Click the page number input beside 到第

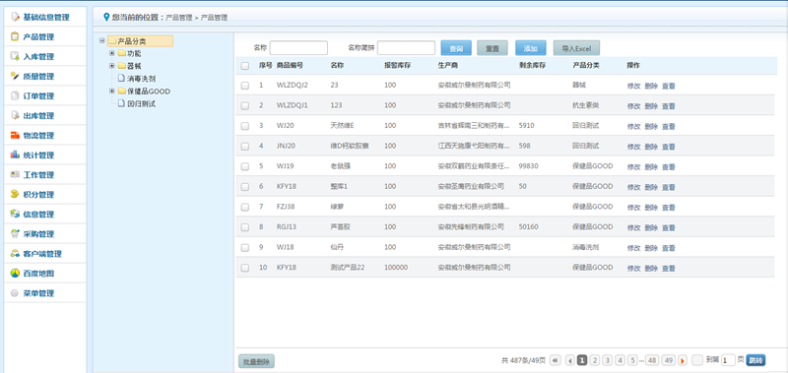pyautogui.click(x=728, y=360)
